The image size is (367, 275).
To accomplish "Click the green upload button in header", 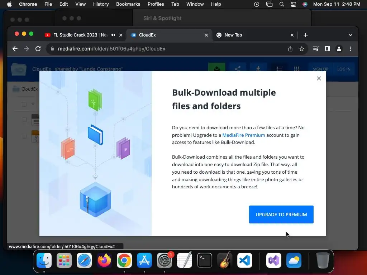I will click(217, 67).
